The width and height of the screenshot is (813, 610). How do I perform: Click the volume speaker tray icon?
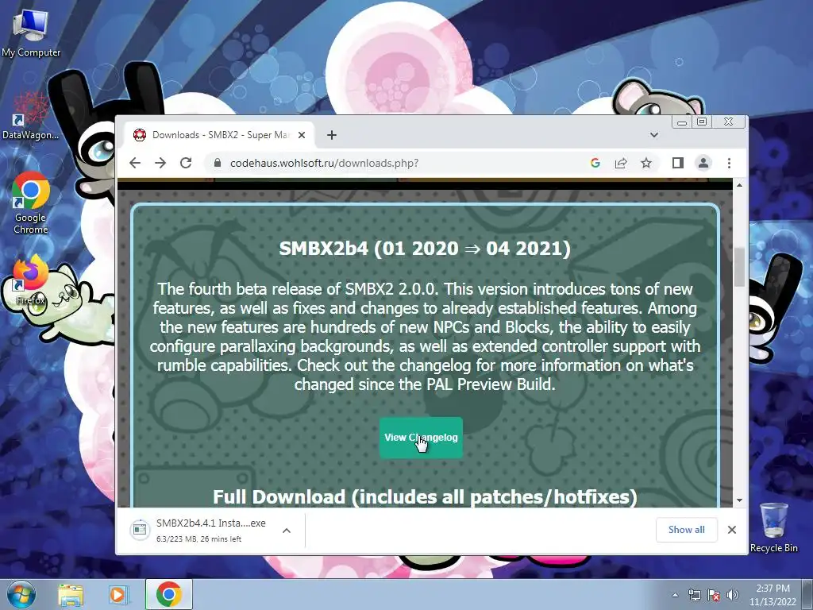pyautogui.click(x=732, y=595)
